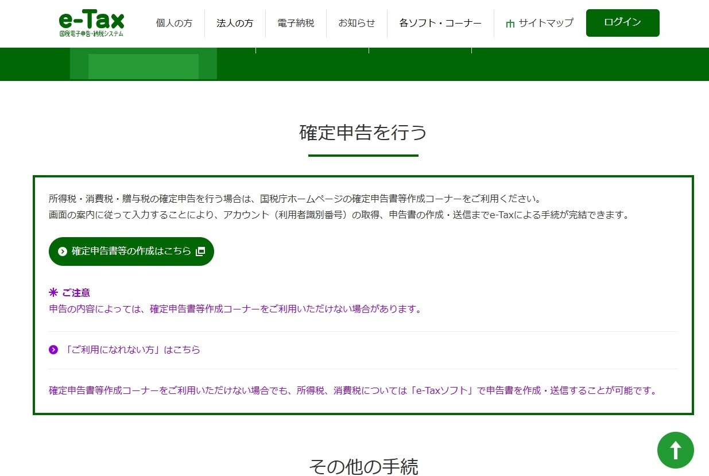Click the sitemap tree icon
Viewport: 709px width, 476px height.
coord(510,24)
